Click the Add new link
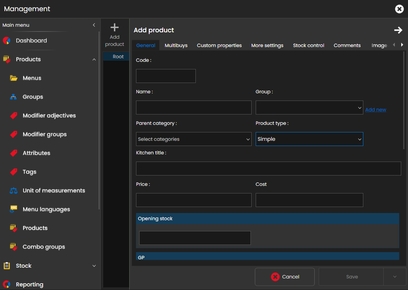Image resolution: width=408 pixels, height=290 pixels. pos(375,110)
